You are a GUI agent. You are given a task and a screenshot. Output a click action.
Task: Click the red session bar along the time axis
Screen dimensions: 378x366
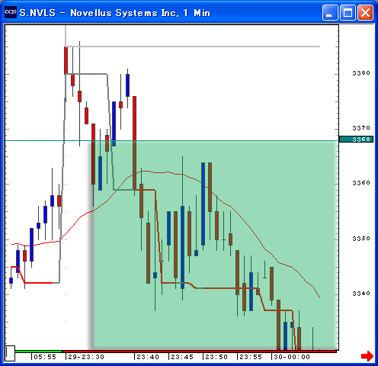click(x=200, y=352)
